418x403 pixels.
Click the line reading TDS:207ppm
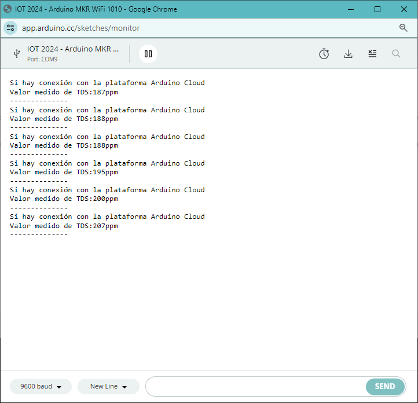64,226
